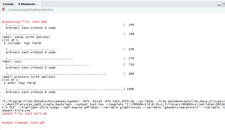Click the 57% progress value

coord(131,58)
